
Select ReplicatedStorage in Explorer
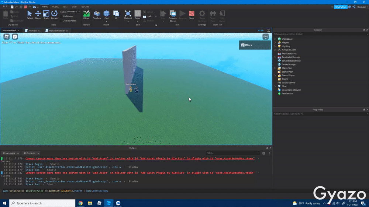291,57
